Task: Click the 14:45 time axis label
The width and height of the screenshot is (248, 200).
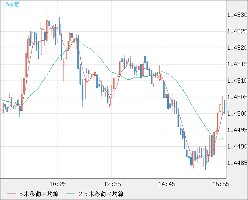Action: pos(167,184)
